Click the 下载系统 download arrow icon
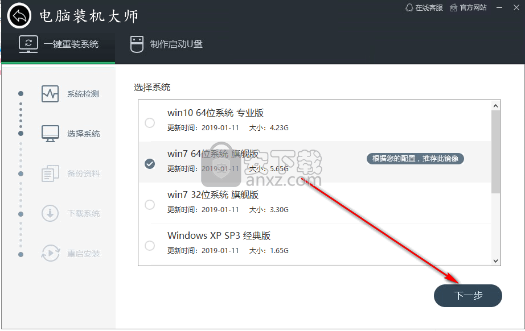The height and width of the screenshot is (331, 525). click(50, 213)
